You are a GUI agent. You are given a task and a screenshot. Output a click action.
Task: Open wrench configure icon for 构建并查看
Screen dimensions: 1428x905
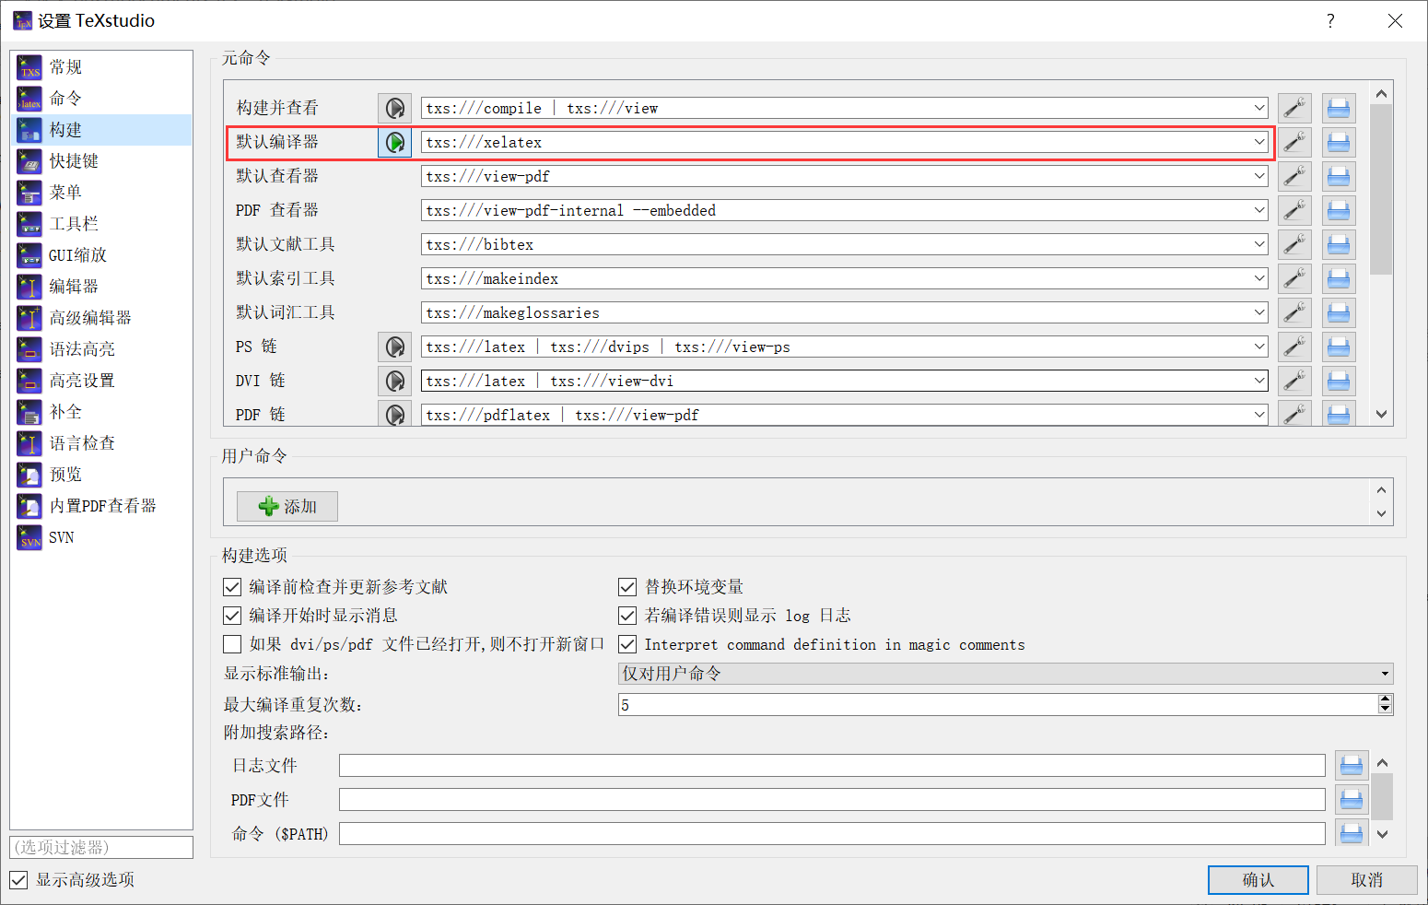tap(1294, 108)
